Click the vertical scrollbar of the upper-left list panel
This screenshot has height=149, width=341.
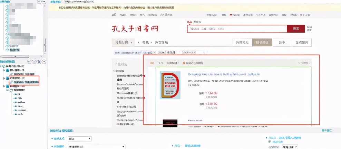click(x=45, y=45)
